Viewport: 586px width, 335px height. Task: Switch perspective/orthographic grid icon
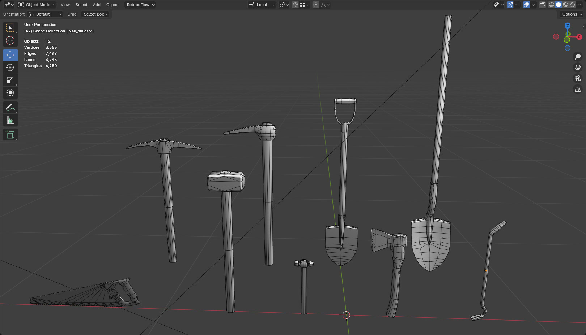click(578, 89)
